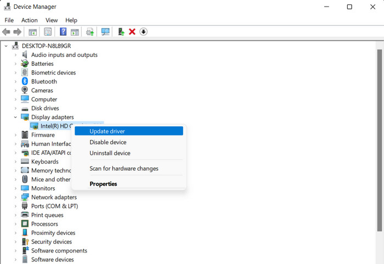Expand the Computer category

coord(15,99)
